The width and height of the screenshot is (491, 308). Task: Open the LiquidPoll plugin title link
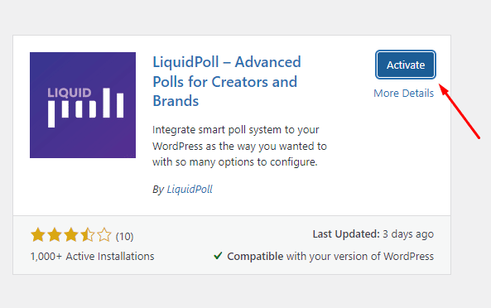point(227,81)
